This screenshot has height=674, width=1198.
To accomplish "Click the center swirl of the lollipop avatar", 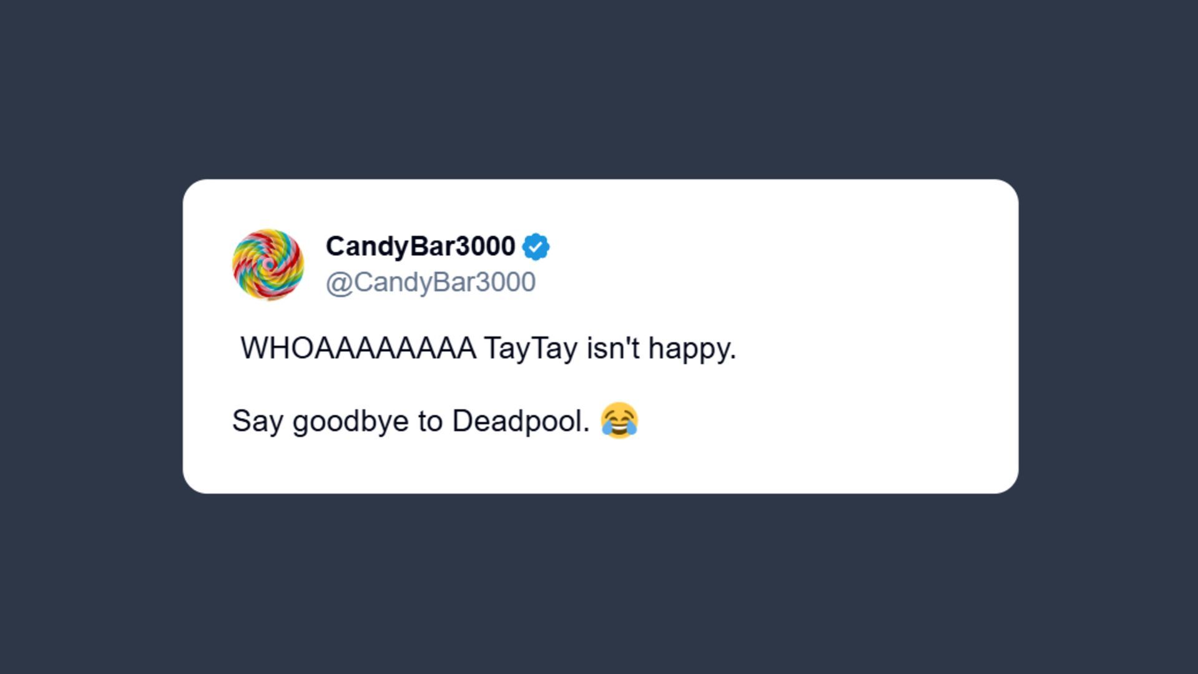I will click(268, 265).
